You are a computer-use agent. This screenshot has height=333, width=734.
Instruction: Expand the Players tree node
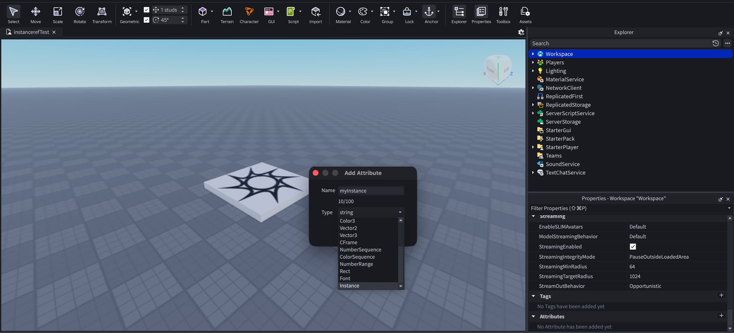tap(533, 63)
